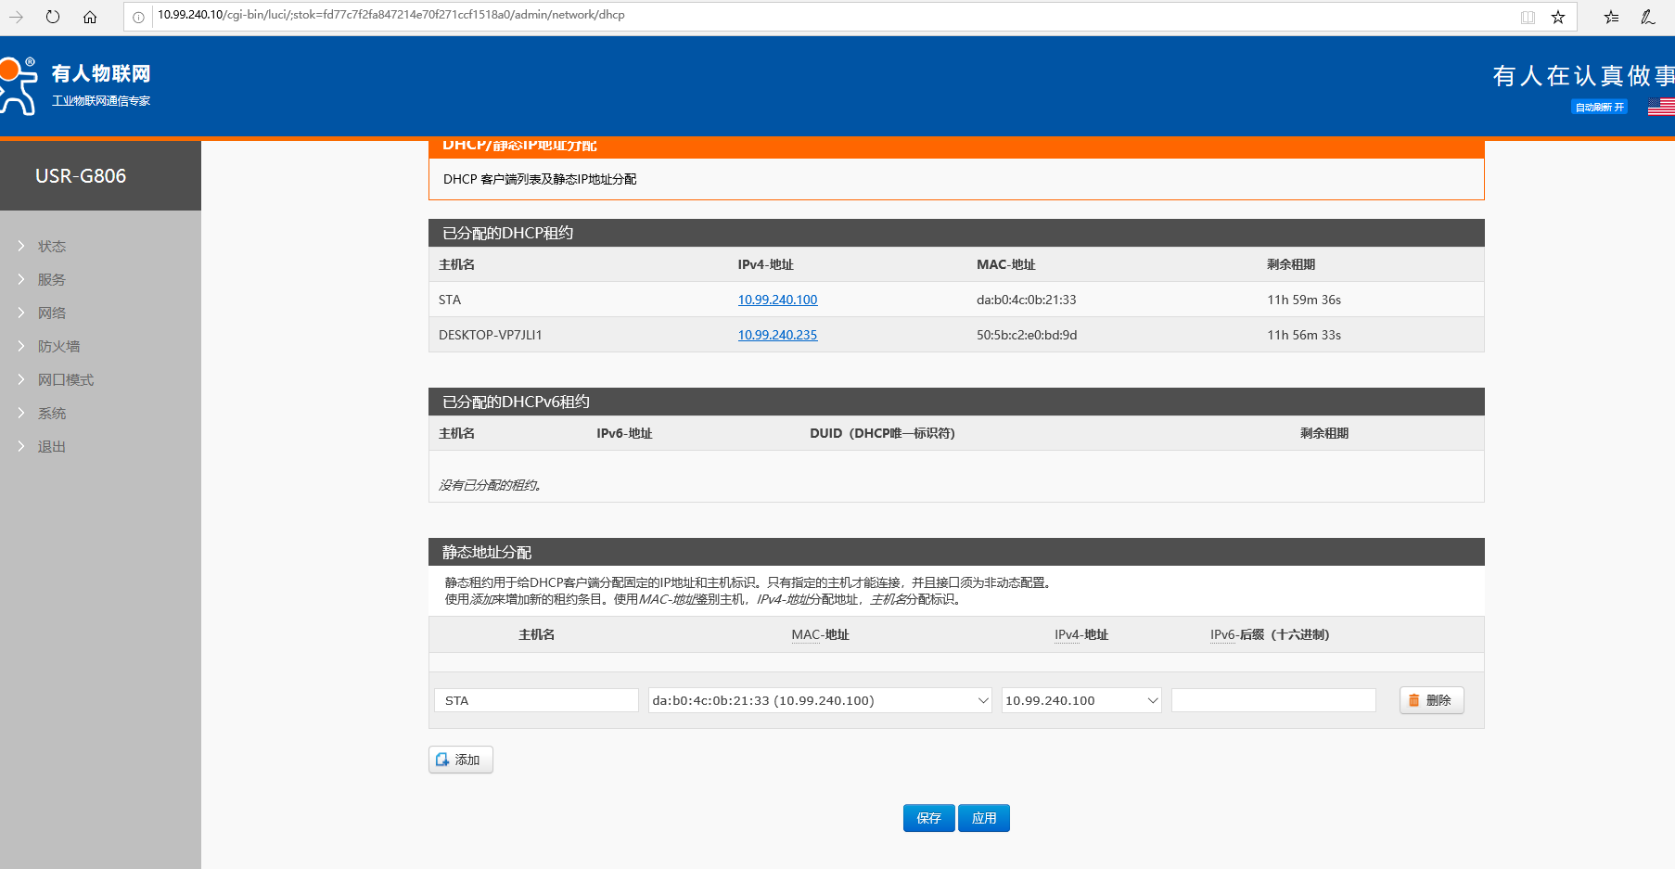
Task: Open the favorites list icon
Action: [1611, 17]
